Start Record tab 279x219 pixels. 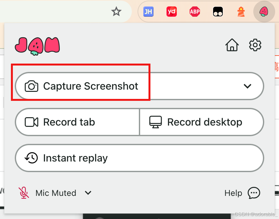click(x=77, y=122)
